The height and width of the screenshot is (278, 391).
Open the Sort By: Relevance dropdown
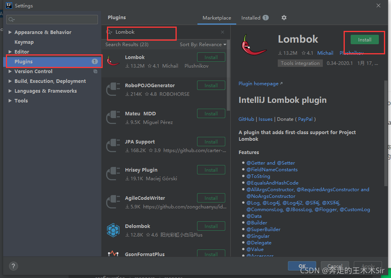click(x=203, y=45)
